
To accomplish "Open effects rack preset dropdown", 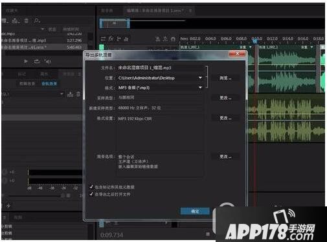I will point(62,94).
